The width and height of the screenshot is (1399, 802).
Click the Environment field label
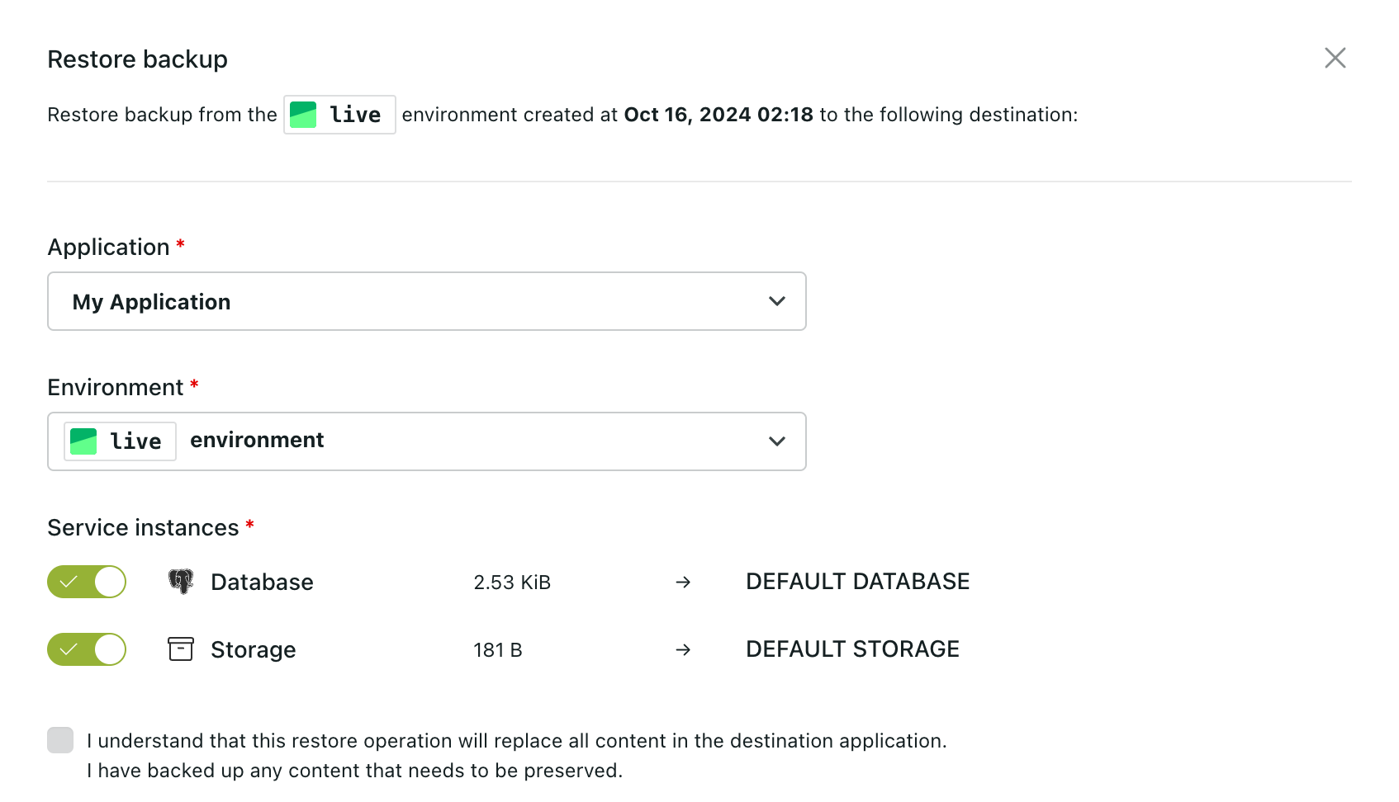(x=115, y=388)
